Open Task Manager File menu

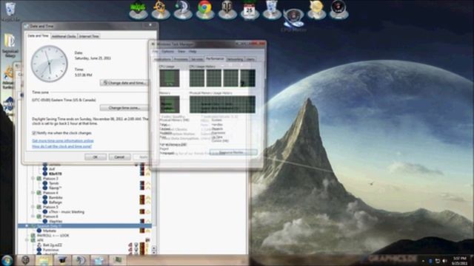click(155, 52)
